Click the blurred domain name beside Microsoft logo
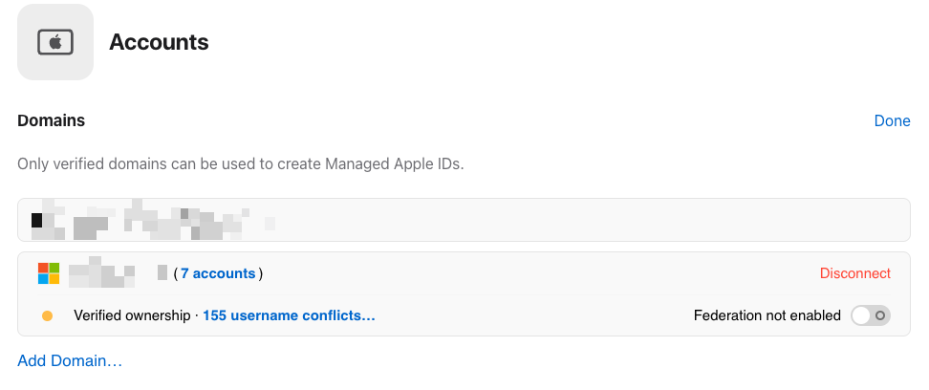The image size is (929, 390). click(101, 273)
